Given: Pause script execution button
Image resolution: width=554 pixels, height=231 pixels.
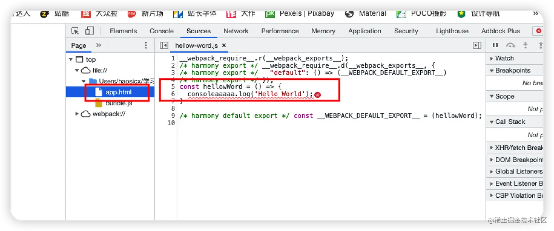Looking at the screenshot, I should click(x=495, y=45).
